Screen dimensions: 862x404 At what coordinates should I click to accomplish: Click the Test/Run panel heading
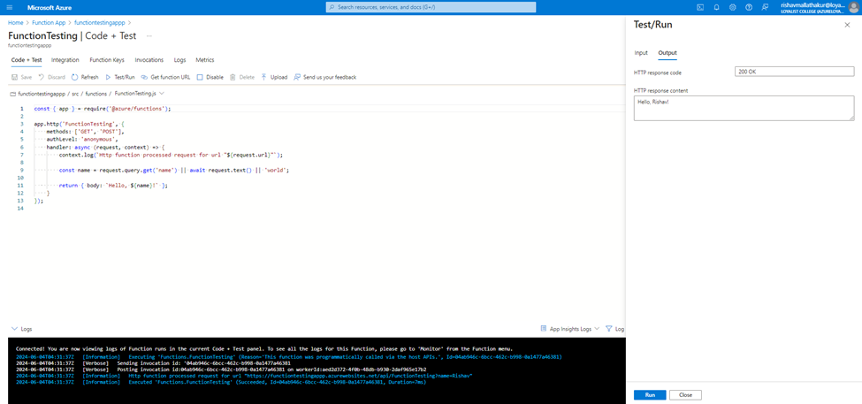tap(653, 25)
